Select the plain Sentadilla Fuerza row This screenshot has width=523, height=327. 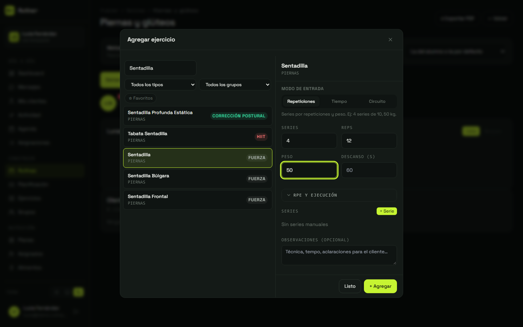198,158
